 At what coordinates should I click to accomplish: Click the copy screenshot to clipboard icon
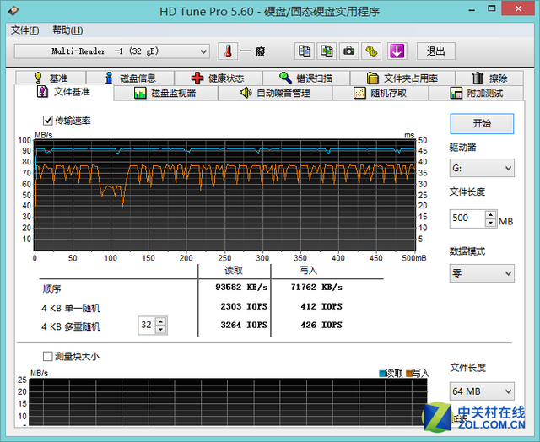pyautogui.click(x=327, y=51)
